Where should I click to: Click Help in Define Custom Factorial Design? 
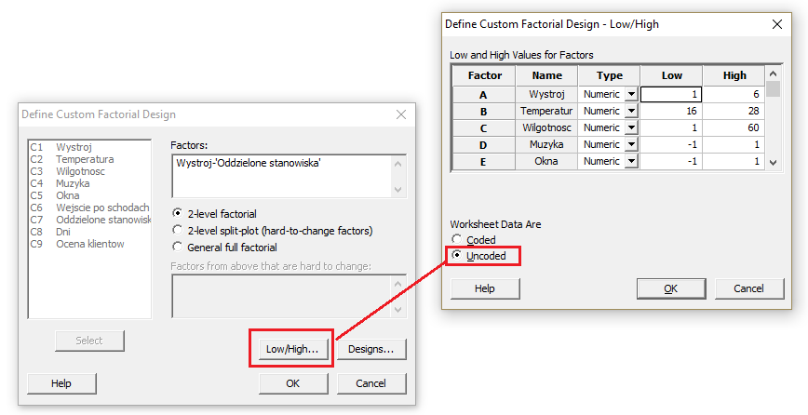pos(61,383)
